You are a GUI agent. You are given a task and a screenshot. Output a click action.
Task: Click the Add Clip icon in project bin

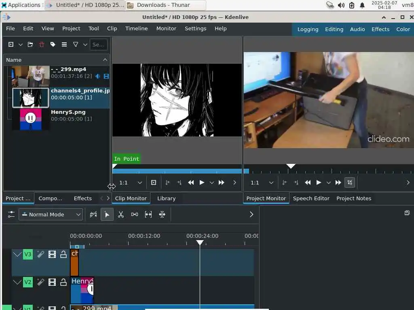11,44
